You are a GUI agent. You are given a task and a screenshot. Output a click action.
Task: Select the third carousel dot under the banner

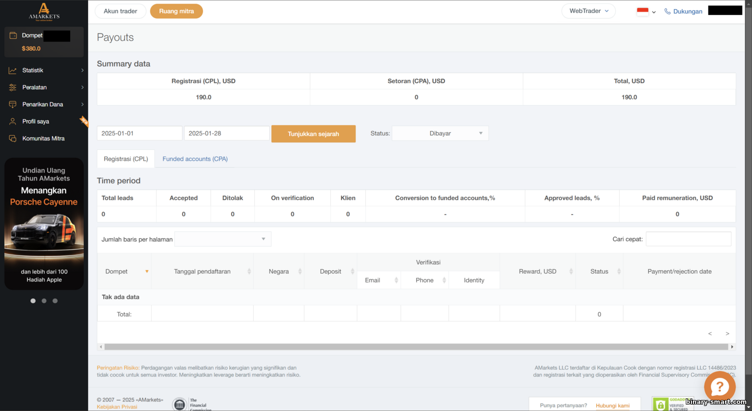(55, 301)
